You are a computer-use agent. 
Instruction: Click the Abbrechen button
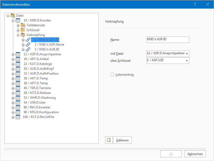point(195,154)
